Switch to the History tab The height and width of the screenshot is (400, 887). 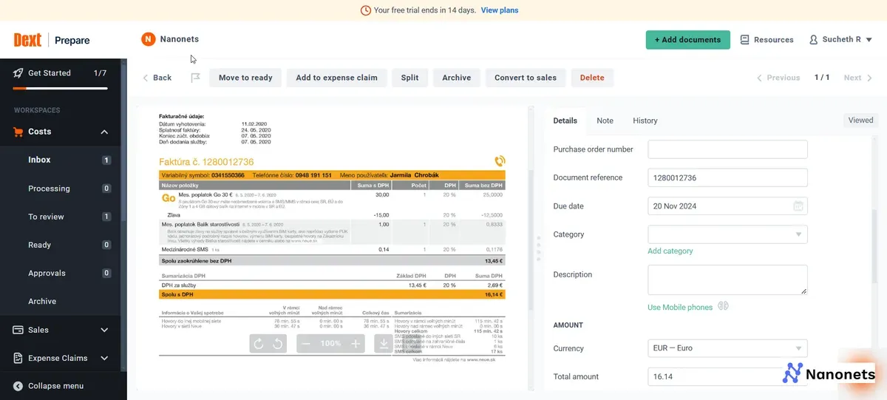(645, 121)
